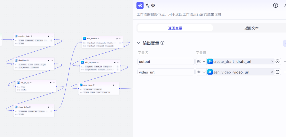286x137 pixels.
Task: Select the gen_video · video_url value field
Action: 240,72
